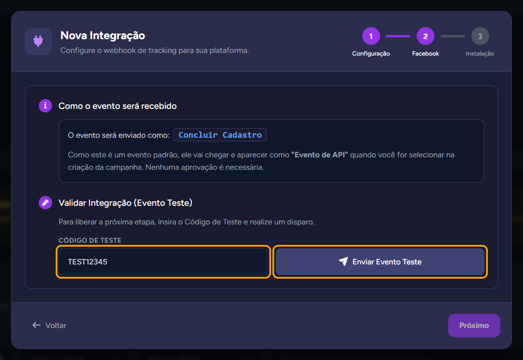This screenshot has height=360, width=523.
Task: Focus the Código de Teste input field
Action: [163, 262]
